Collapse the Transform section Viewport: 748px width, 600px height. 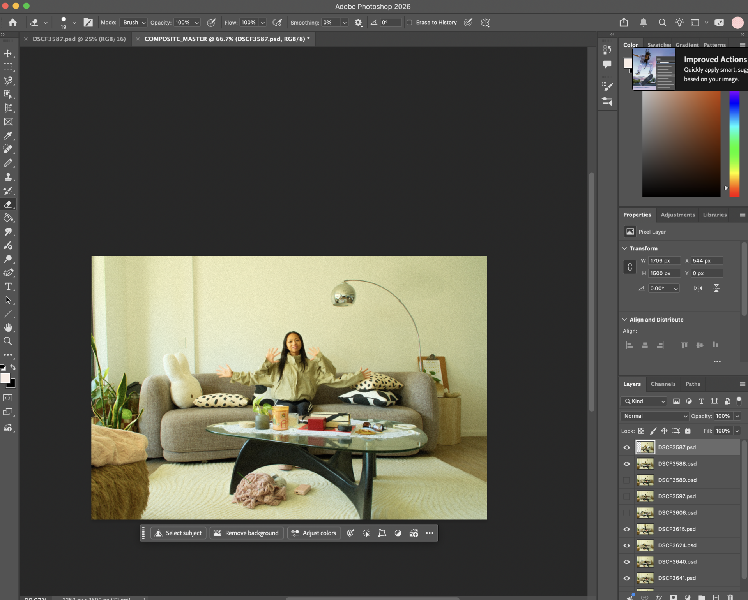(x=624, y=248)
